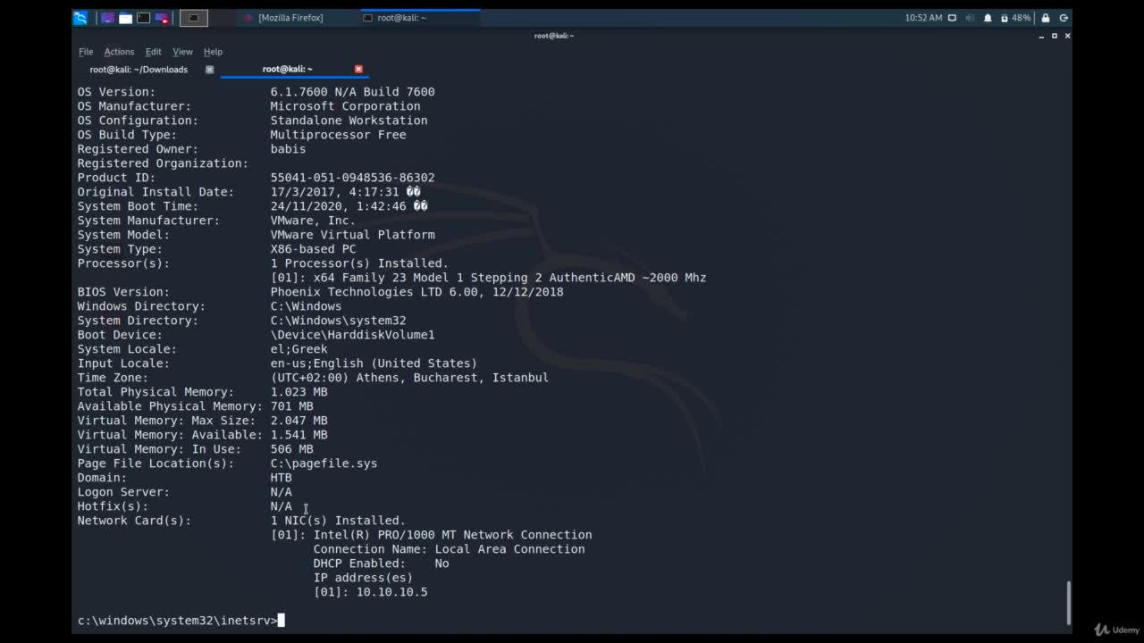
Task: Open the file manager launcher in the panel
Action: [x=126, y=18]
